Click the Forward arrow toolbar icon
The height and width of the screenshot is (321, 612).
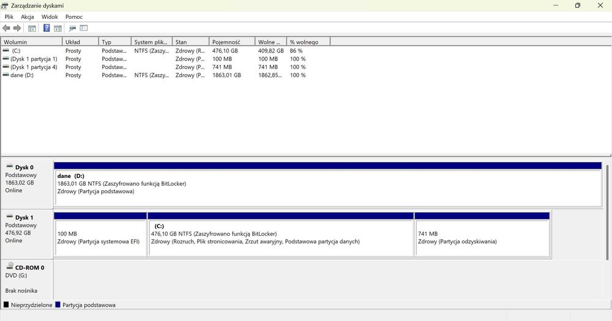[x=17, y=28]
